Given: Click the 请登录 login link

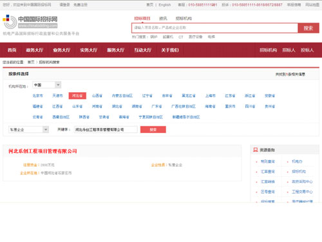Looking at the screenshot, I should [x=64, y=5].
